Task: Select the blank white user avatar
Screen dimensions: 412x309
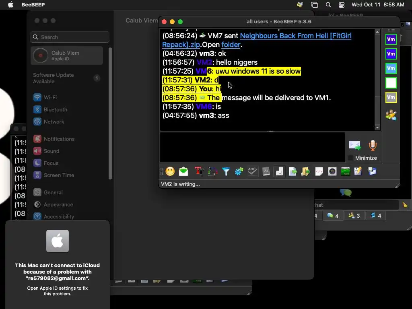Action: (391, 83)
